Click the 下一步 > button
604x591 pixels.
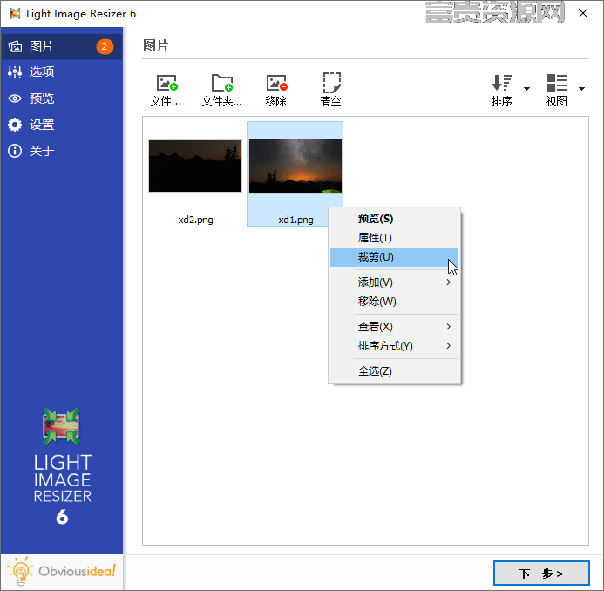(x=541, y=574)
